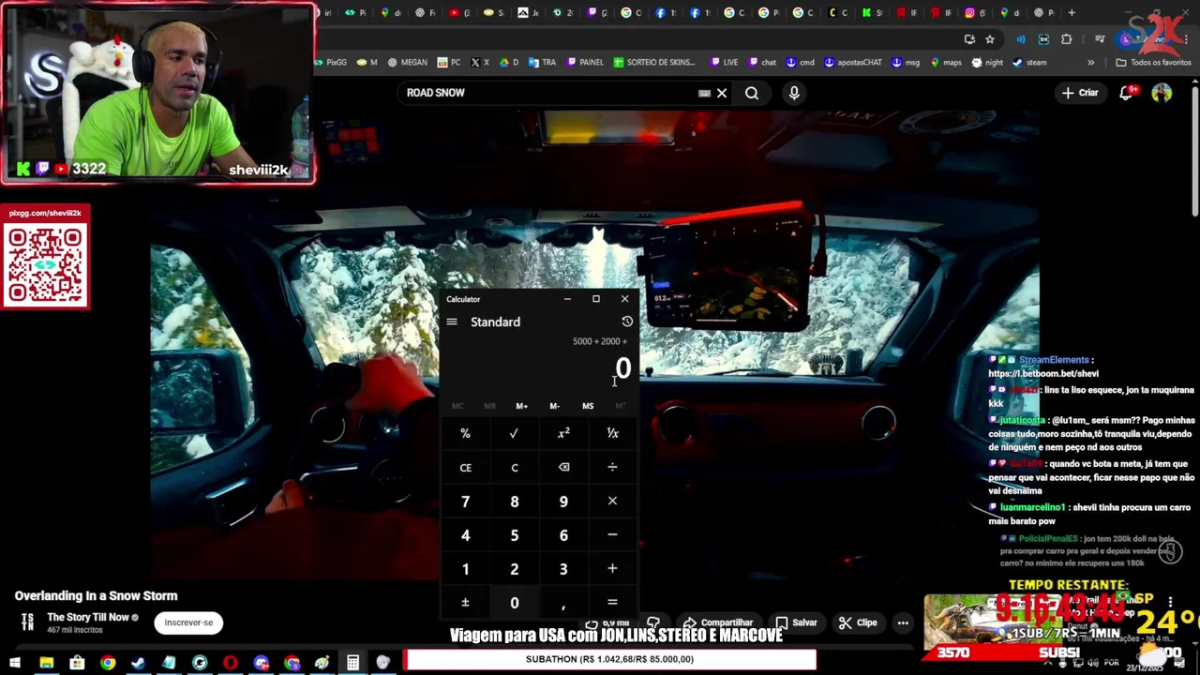1200x675 pixels.
Task: Open the video more actions ellipsis
Action: pyautogui.click(x=903, y=622)
